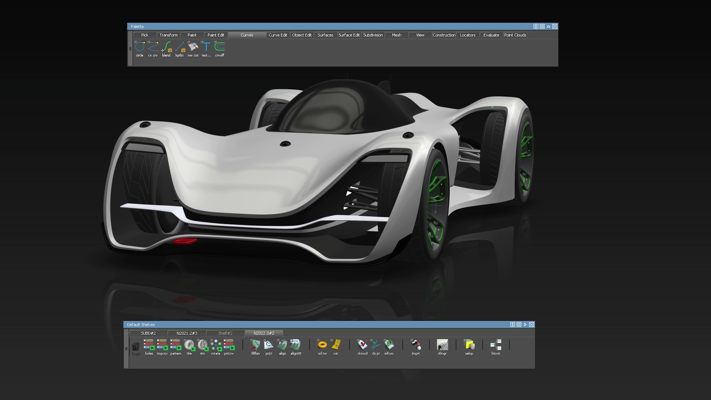Viewport: 711px width, 400px height.
Task: Click the Default Shelves left drag handle
Action: pos(126,349)
